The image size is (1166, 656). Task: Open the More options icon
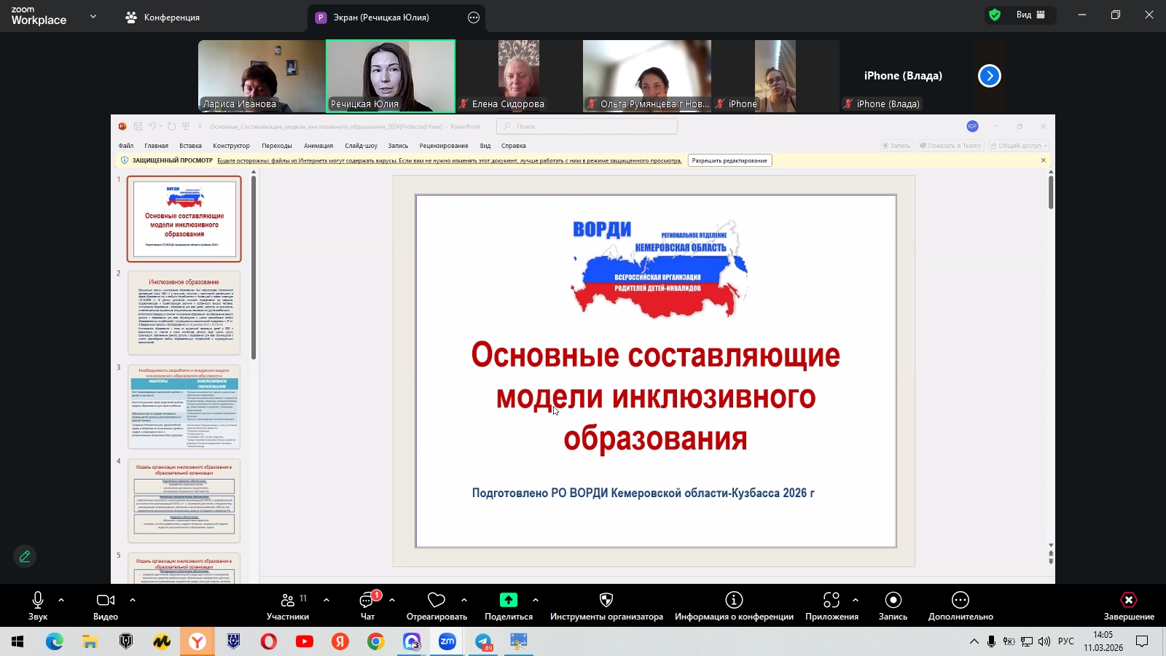click(x=960, y=600)
